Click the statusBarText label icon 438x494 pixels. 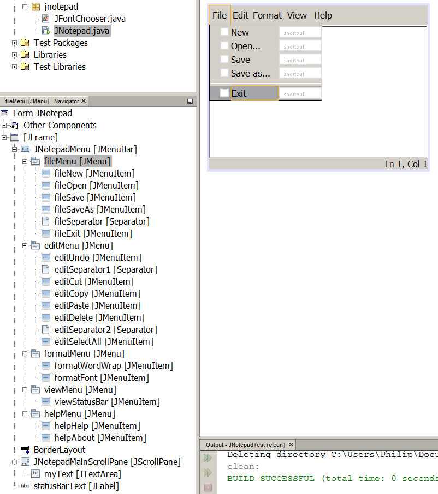click(x=25, y=486)
